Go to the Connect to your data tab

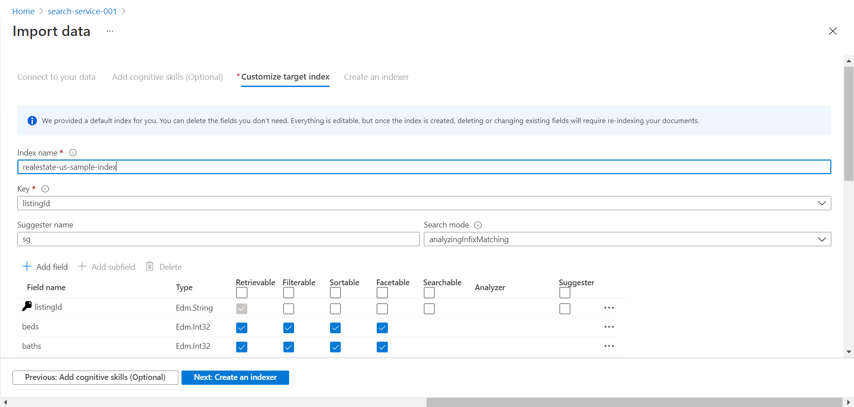(56, 77)
